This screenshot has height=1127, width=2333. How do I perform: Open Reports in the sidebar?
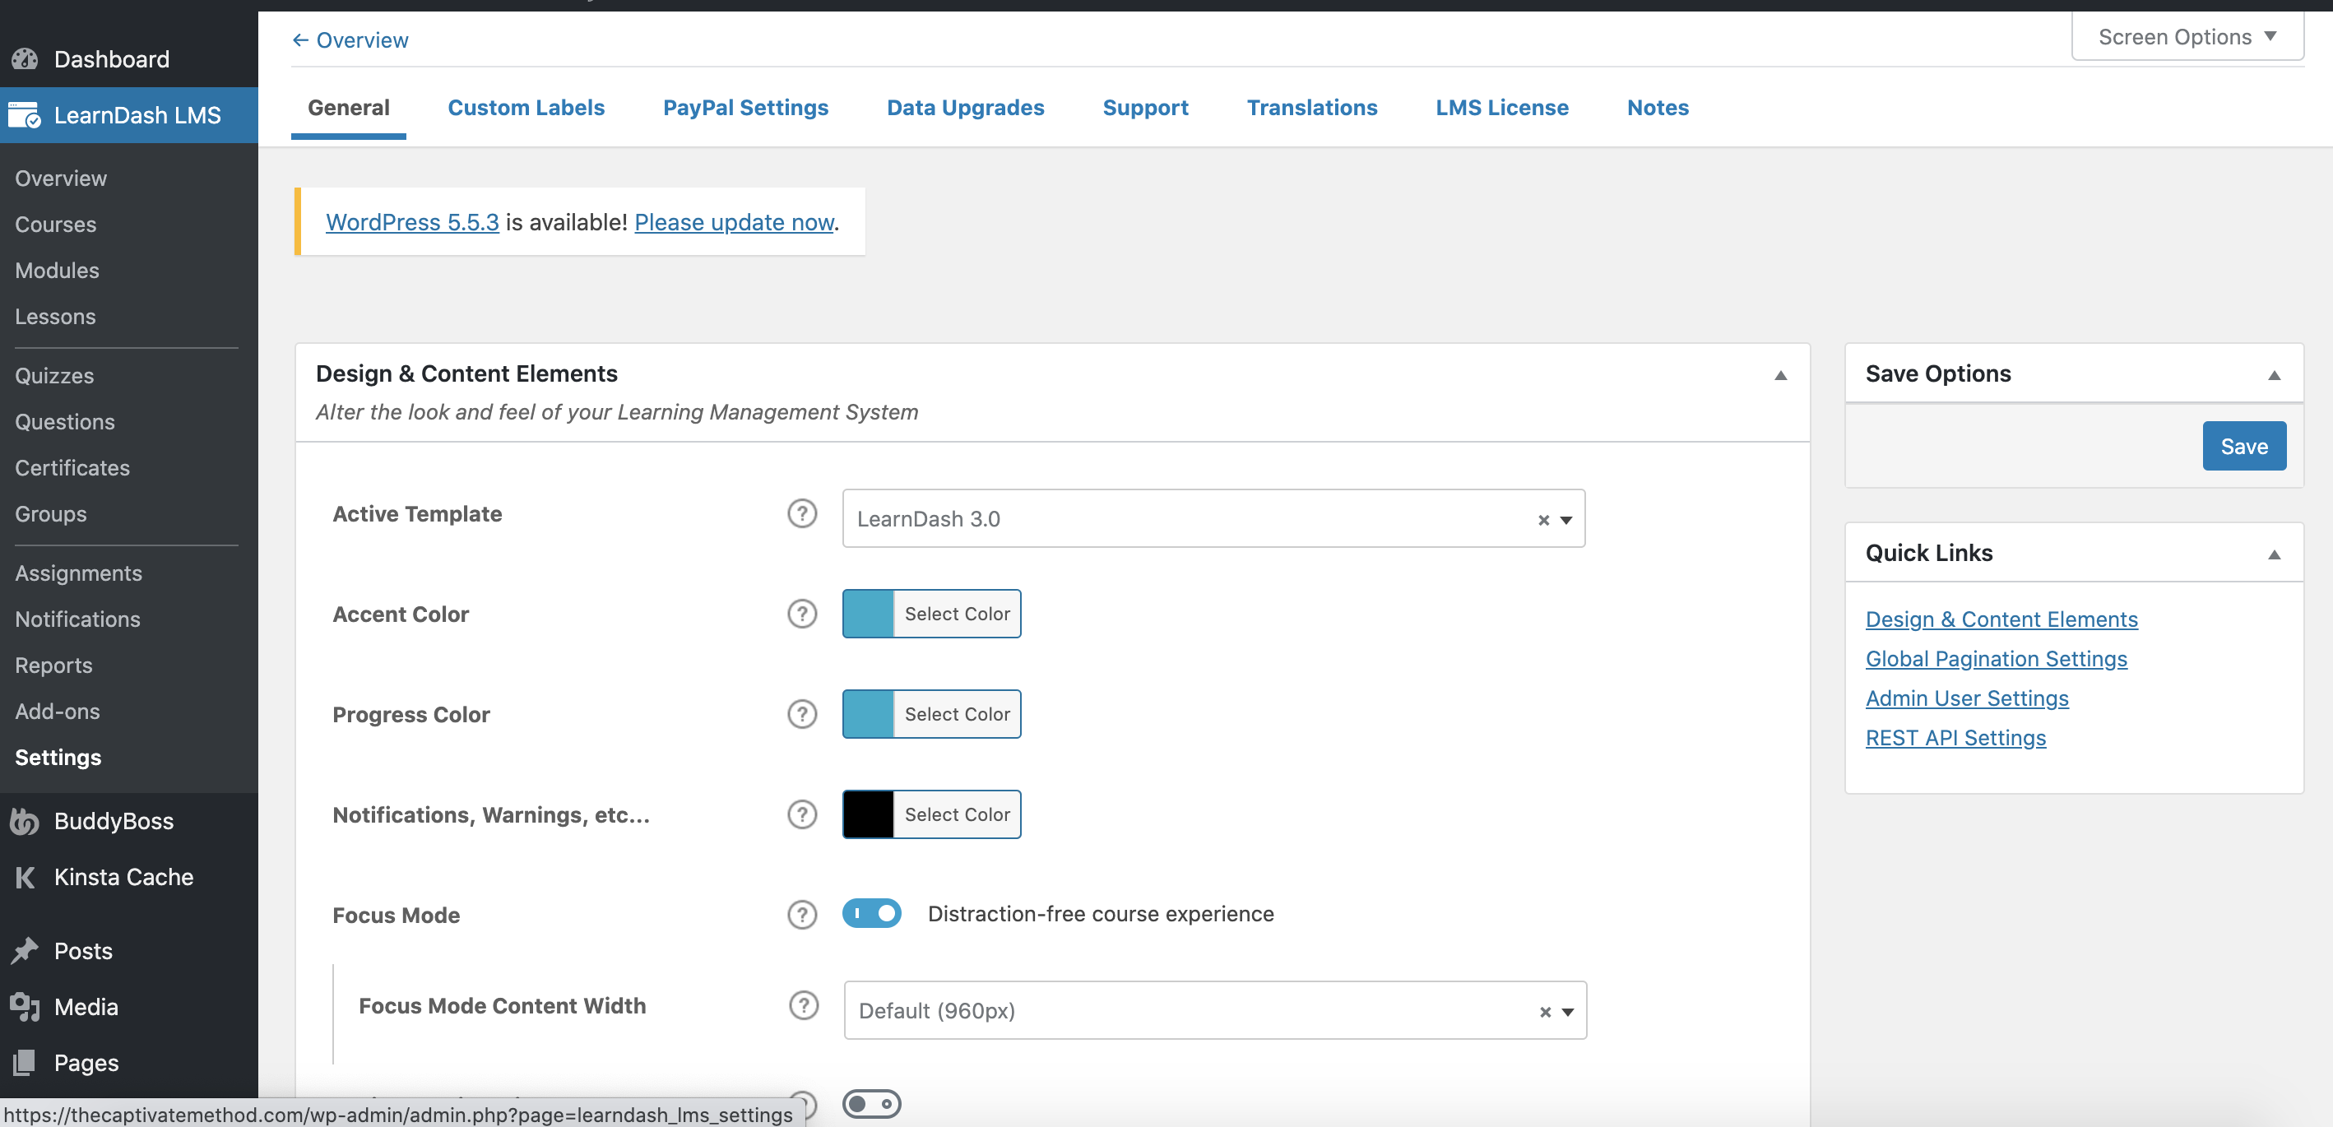53,666
